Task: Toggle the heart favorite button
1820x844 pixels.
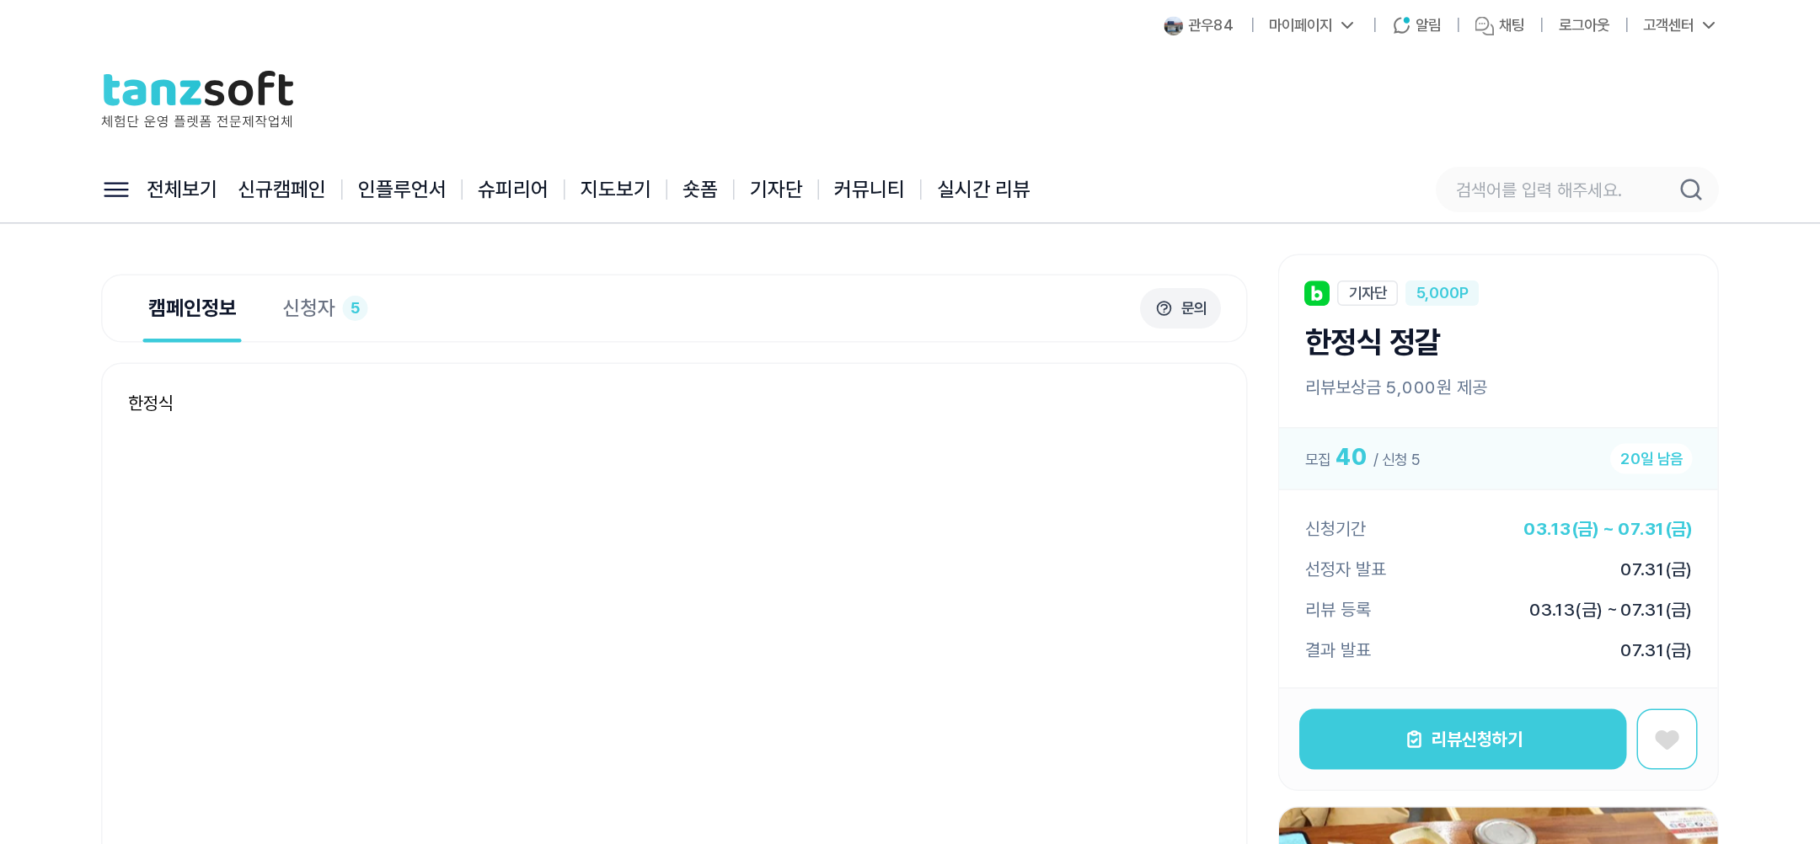Action: pos(1667,739)
